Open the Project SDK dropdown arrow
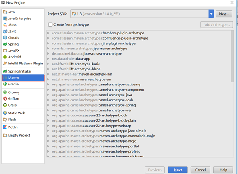 (x=211, y=14)
